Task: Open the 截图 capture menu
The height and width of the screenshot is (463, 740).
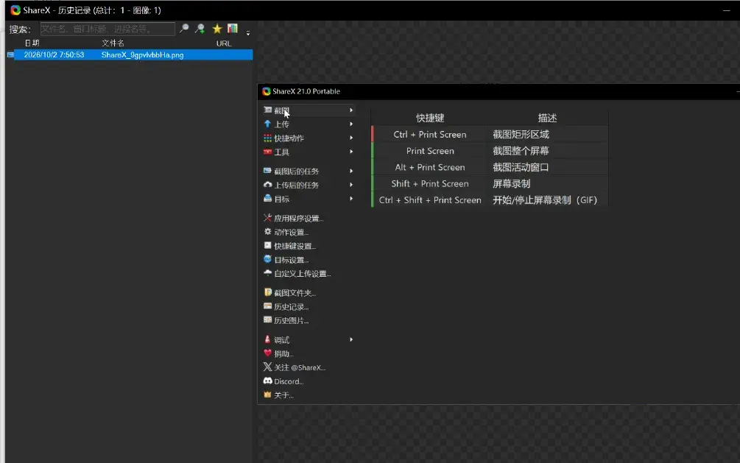Action: click(x=309, y=110)
